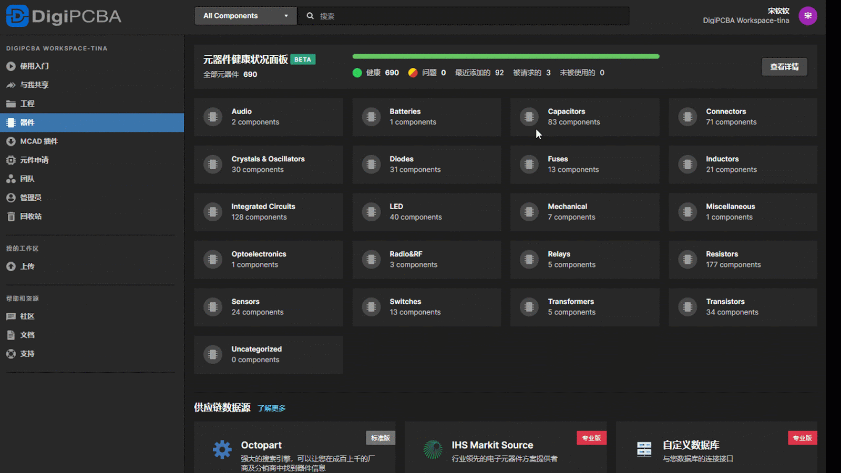Click the IHS Markit Source logo icon
Screen dimensions: 841x473
433,449
